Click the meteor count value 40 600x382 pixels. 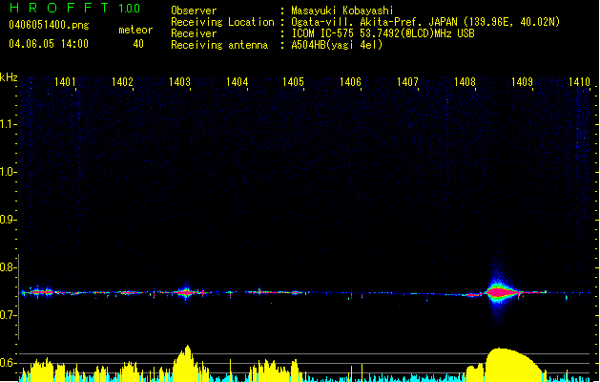(x=138, y=44)
